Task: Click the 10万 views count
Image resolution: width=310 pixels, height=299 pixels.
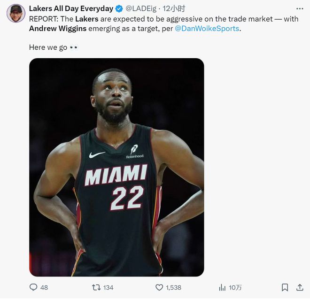Action: (x=235, y=287)
